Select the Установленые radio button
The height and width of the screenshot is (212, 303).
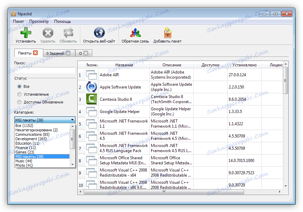pyautogui.click(x=19, y=94)
